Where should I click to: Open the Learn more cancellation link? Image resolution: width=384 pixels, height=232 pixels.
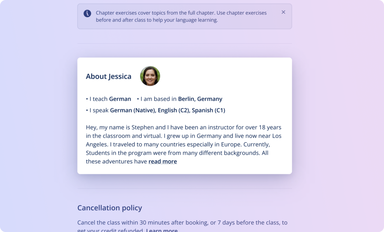tap(162, 230)
